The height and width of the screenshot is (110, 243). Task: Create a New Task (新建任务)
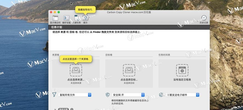(x=77, y=18)
